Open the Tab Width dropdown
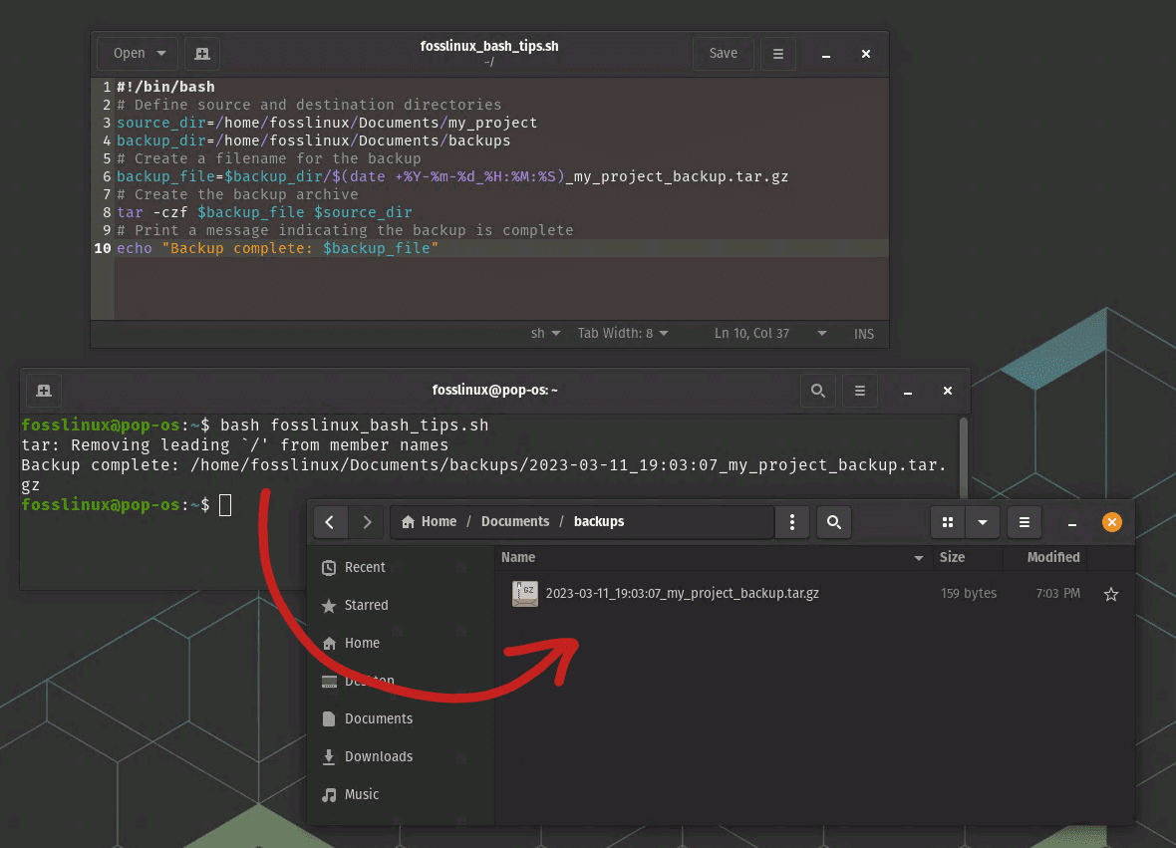This screenshot has width=1176, height=848. pos(623,334)
